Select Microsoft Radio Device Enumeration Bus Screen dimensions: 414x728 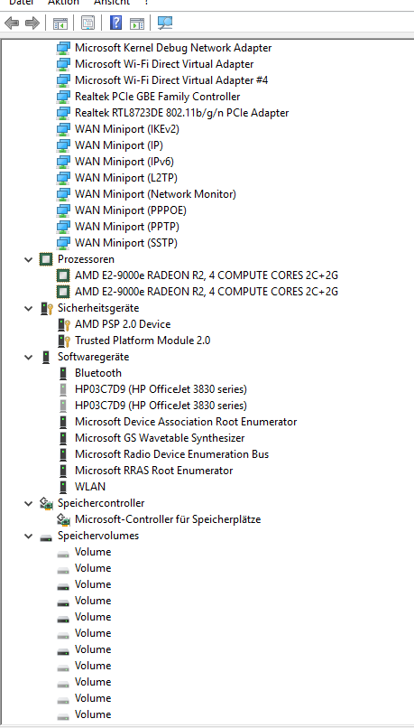coord(172,454)
